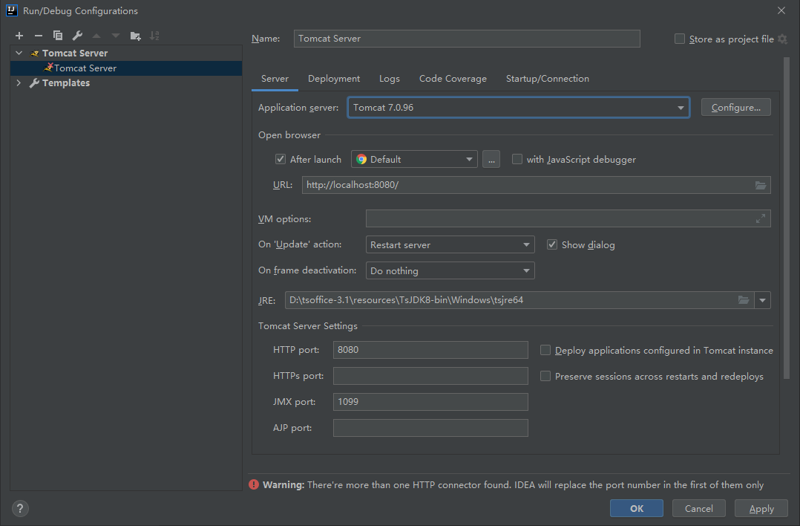
Task: Click the JRE path field
Action: click(x=519, y=300)
